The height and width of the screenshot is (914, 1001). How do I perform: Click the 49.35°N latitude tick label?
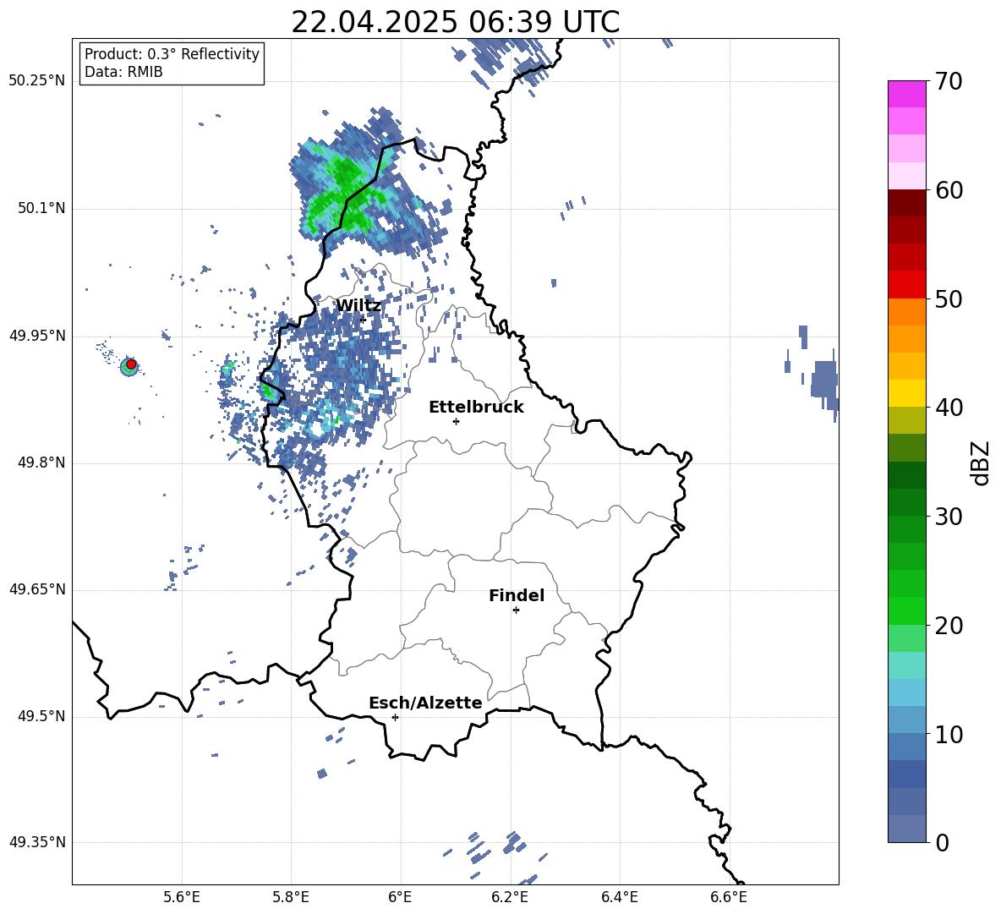click(x=37, y=842)
